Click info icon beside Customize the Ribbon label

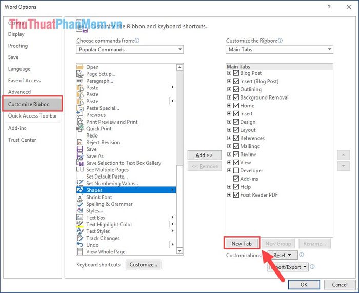coord(280,41)
